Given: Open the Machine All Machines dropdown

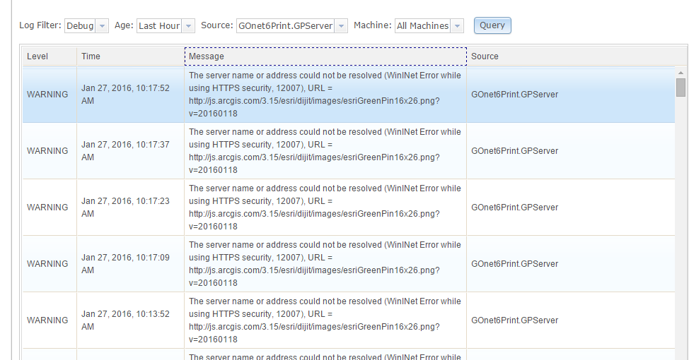Looking at the screenshot, I should pyautogui.click(x=429, y=26).
